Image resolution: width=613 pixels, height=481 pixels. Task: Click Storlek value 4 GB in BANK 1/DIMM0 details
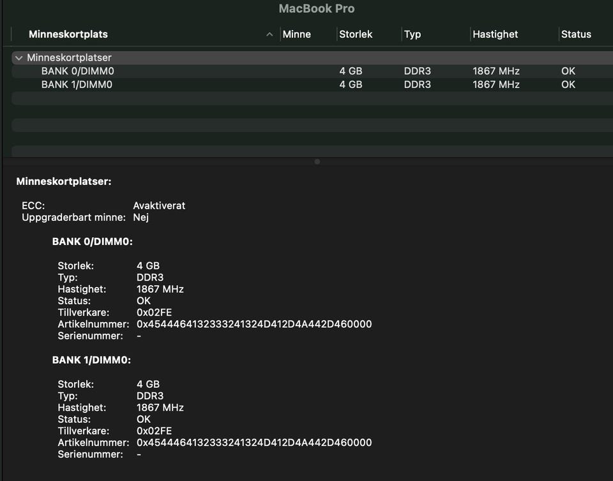pyautogui.click(x=148, y=384)
